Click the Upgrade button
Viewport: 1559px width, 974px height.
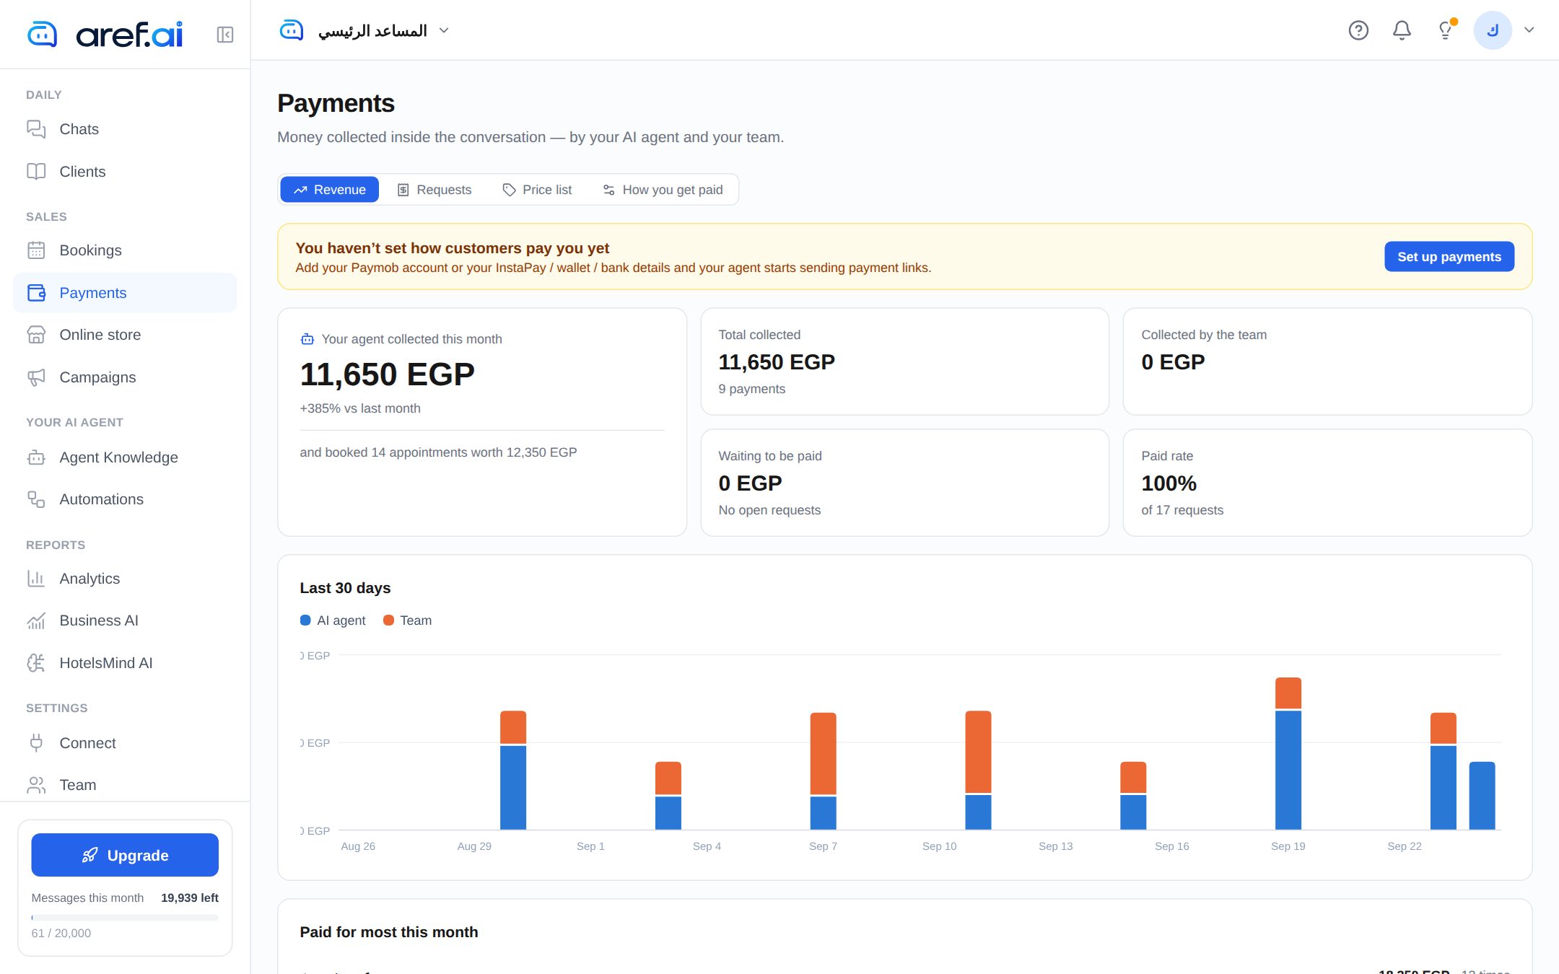pyautogui.click(x=125, y=856)
